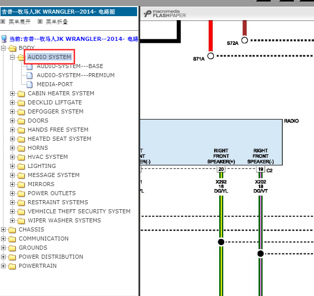Select the COMMUNICATION folder label

(44, 239)
